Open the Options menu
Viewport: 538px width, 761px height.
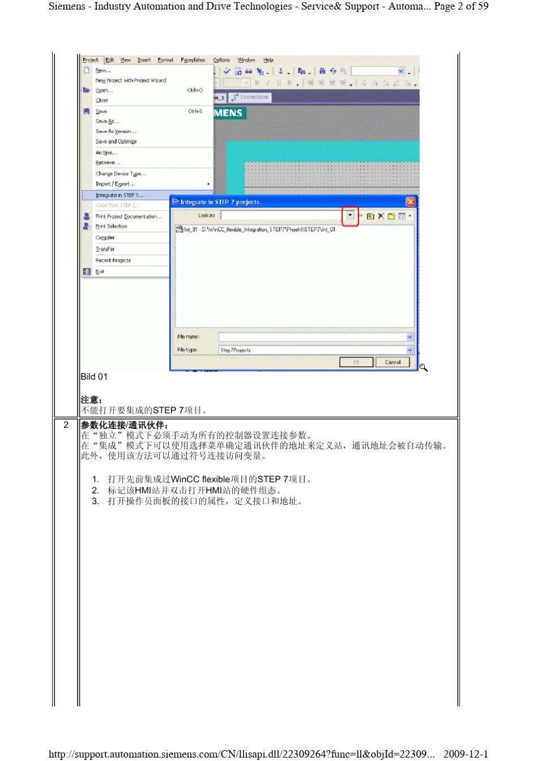click(x=221, y=60)
